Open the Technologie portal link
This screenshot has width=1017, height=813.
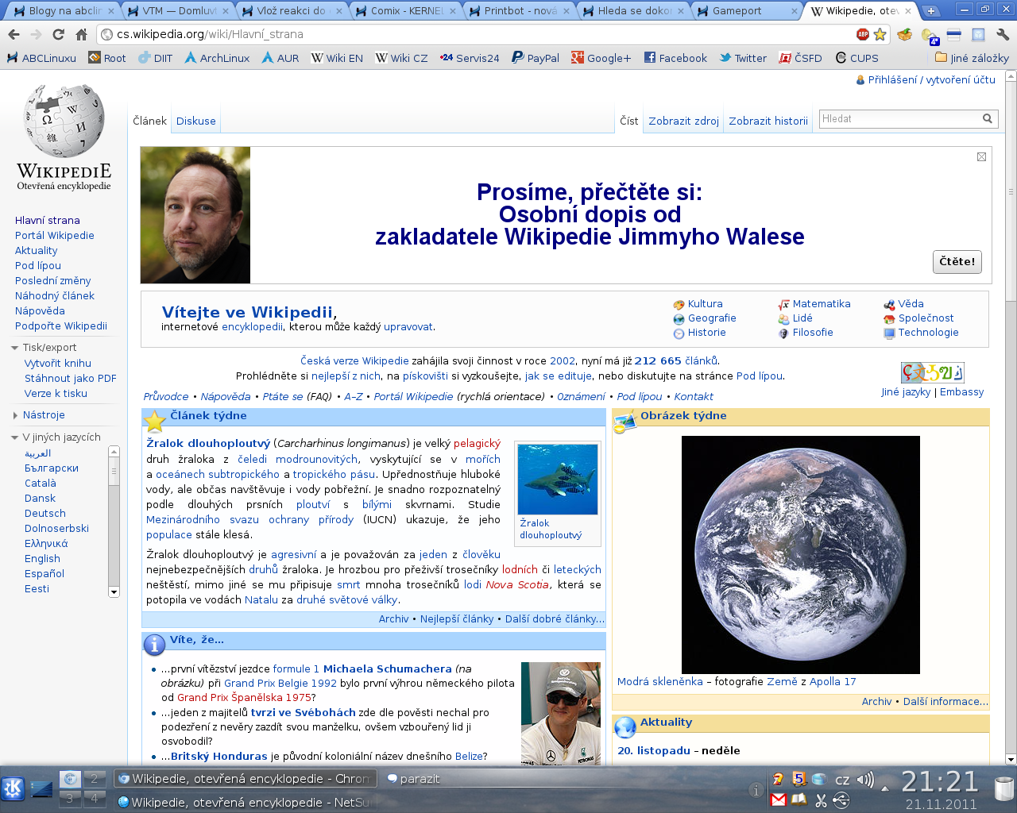click(x=928, y=332)
